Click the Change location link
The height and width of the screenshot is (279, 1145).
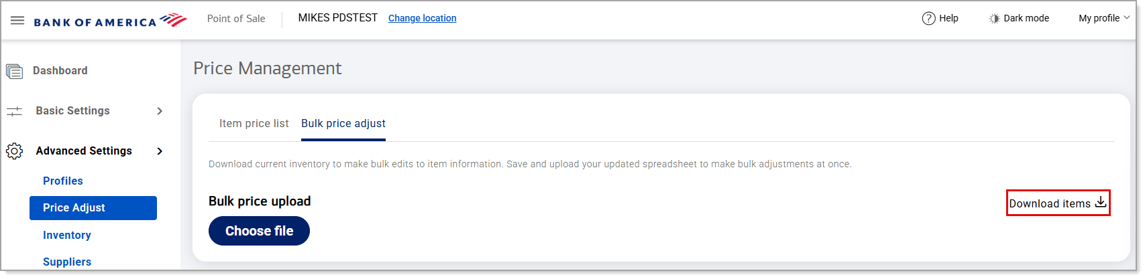click(x=422, y=18)
